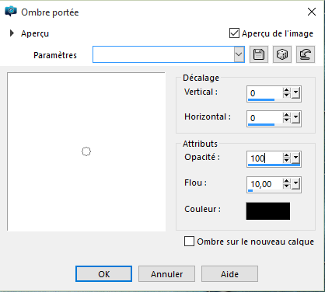Viewport: 325px width, 292px height.
Task: Save the current preset with floppy icon
Action: pos(259,54)
